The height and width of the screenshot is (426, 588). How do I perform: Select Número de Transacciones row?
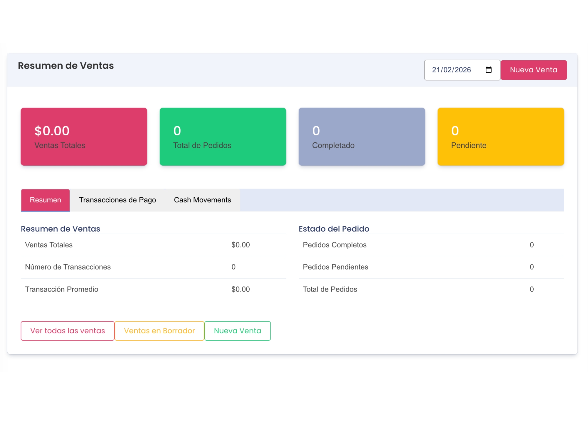point(153,267)
